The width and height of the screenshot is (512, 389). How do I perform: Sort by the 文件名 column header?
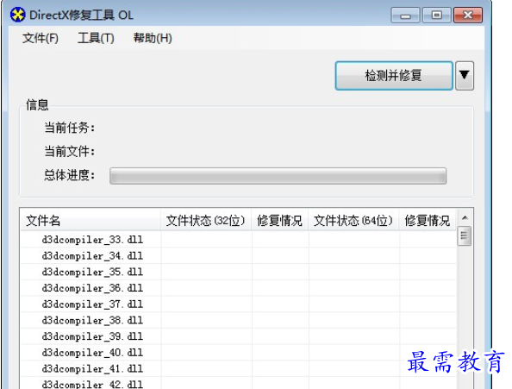91,221
